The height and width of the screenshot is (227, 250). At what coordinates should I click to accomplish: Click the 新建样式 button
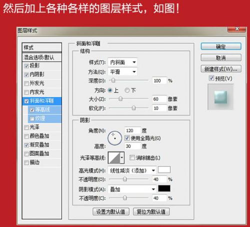pyautogui.click(x=221, y=69)
